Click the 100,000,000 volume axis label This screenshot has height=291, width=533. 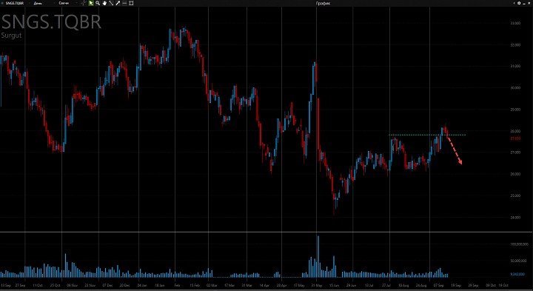coord(519,244)
